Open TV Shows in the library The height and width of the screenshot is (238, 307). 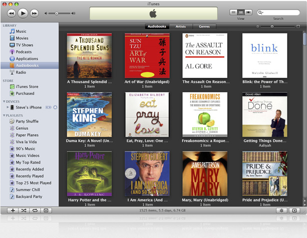(29, 45)
